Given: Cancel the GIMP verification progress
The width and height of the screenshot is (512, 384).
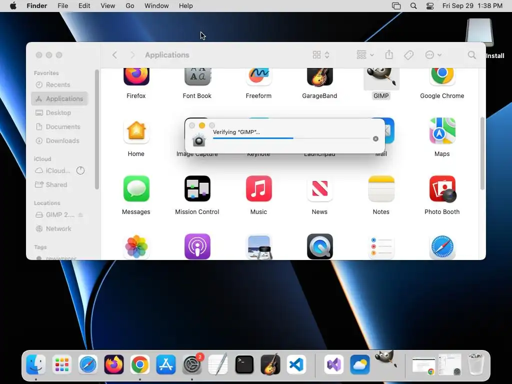Looking at the screenshot, I should click(x=375, y=139).
